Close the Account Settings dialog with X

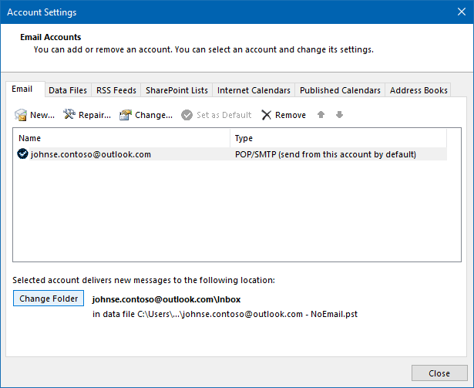[x=462, y=12]
